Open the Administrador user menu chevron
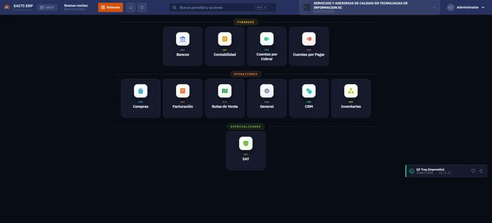 pos(483,8)
